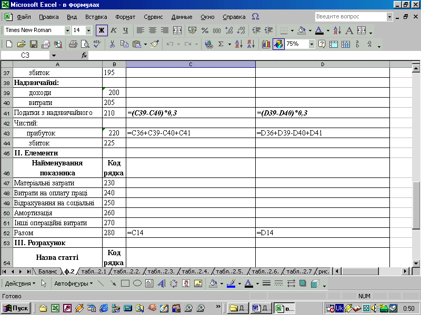The height and width of the screenshot is (315, 421).
Task: Open the zoom 75% dropdown
Action: click(312, 44)
